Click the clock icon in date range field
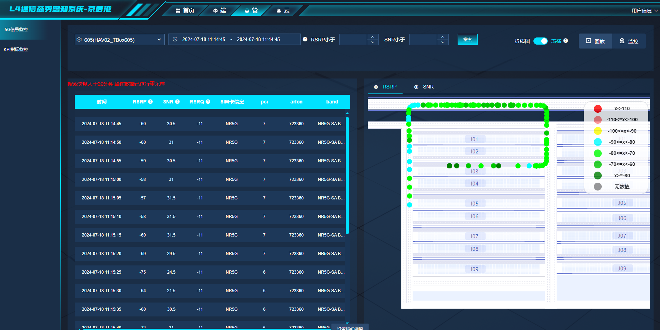 175,39
